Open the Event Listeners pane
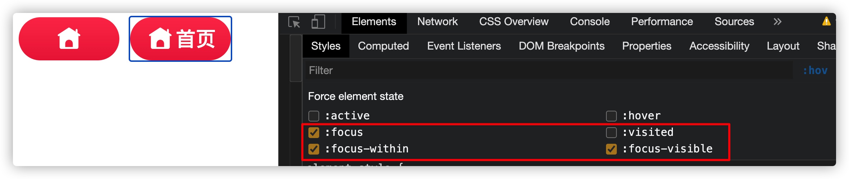Image resolution: width=849 pixels, height=179 pixels. point(464,46)
